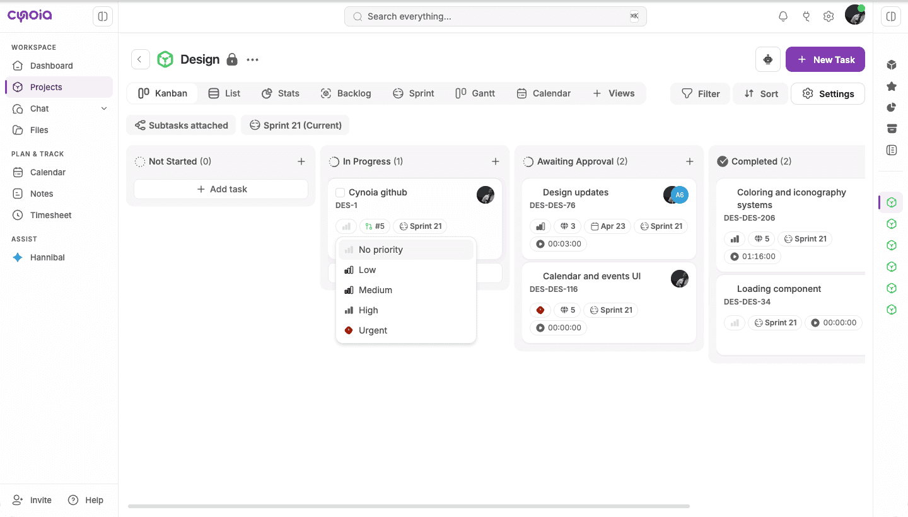The width and height of the screenshot is (908, 517).
Task: Open favorites star in right rail
Action: point(892,86)
